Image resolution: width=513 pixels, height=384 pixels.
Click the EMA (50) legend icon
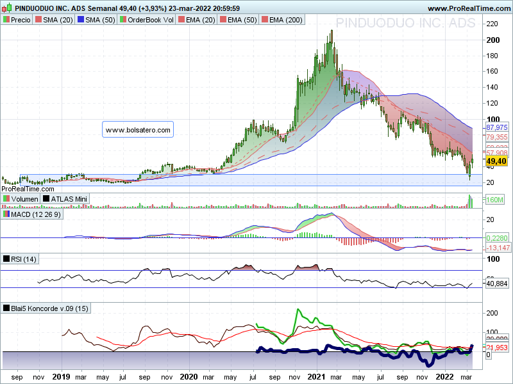pos(223,20)
